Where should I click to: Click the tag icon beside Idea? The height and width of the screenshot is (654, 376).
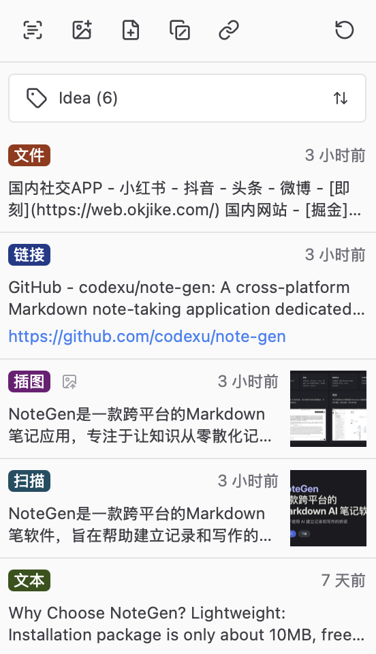37,98
